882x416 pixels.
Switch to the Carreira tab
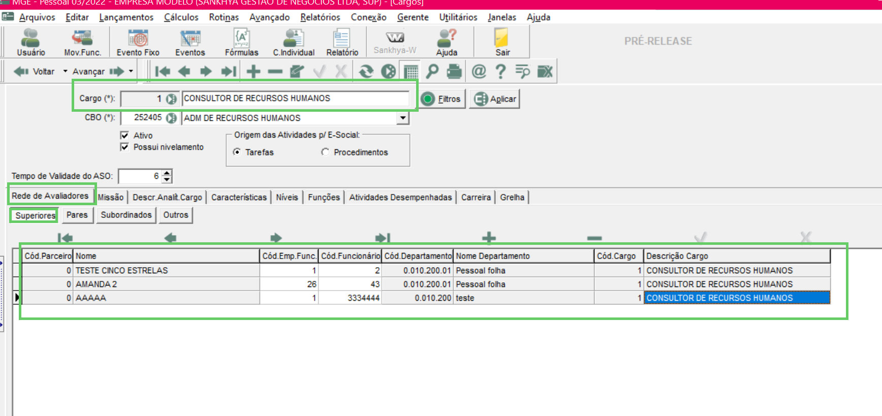click(x=476, y=197)
